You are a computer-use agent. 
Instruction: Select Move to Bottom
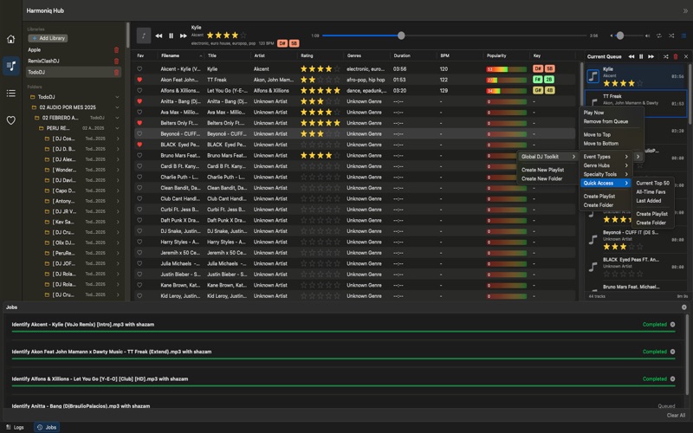pos(600,144)
